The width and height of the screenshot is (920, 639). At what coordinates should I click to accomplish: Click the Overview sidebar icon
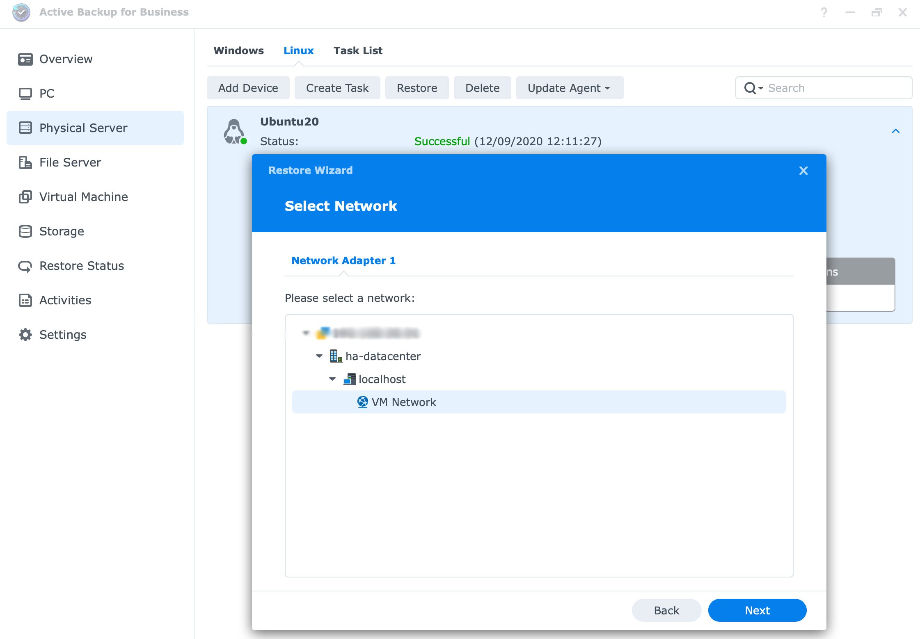tap(25, 59)
